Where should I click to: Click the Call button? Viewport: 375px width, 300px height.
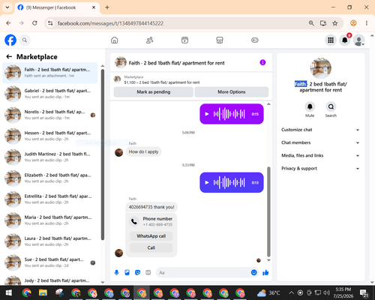pos(151,247)
